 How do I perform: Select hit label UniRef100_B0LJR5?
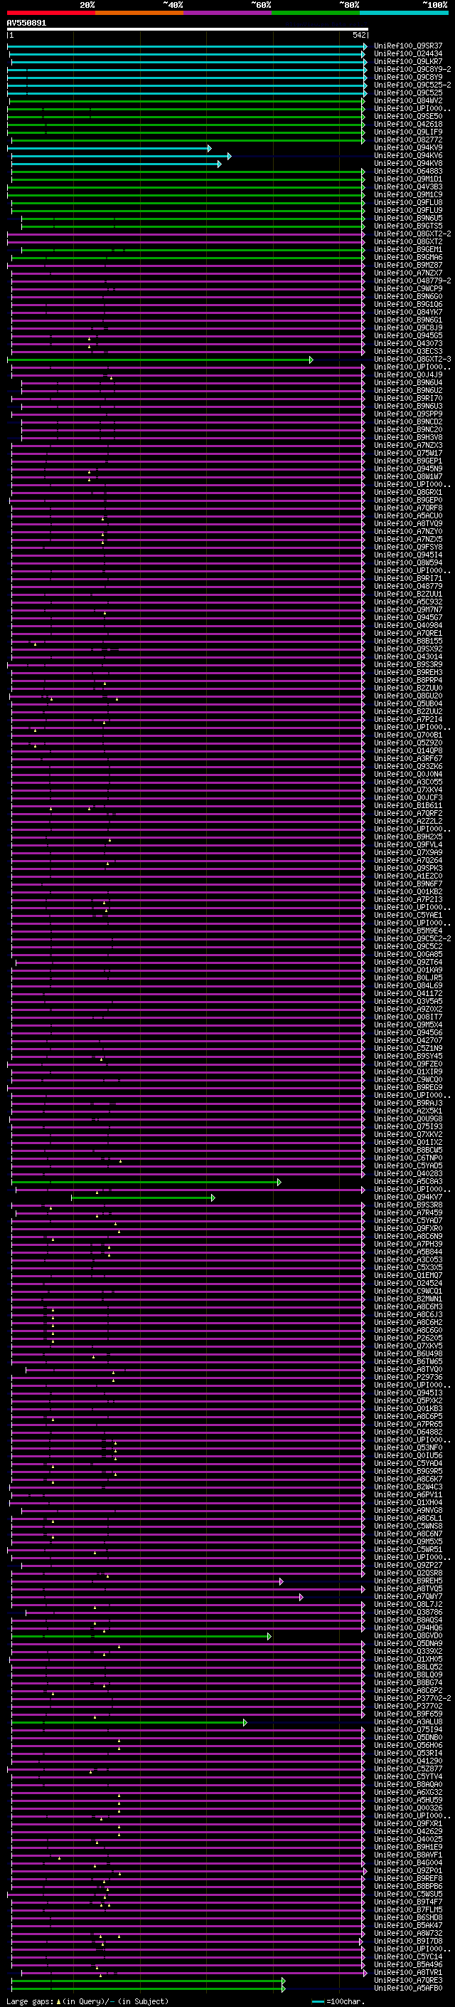point(408,978)
